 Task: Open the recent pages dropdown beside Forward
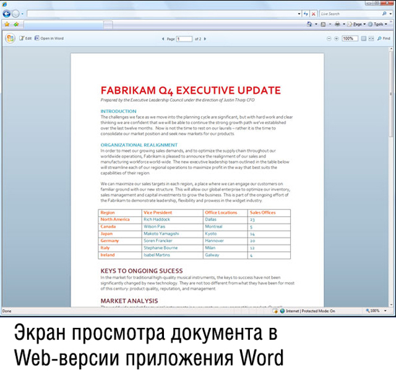pyautogui.click(x=22, y=14)
